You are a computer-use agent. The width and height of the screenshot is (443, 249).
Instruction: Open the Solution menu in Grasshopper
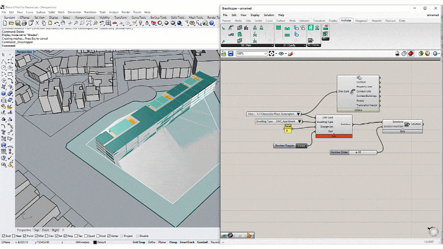[x=269, y=15]
